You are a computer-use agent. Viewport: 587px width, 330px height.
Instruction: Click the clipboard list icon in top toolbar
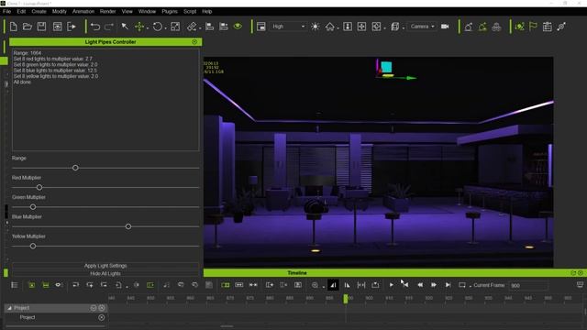coord(548,27)
